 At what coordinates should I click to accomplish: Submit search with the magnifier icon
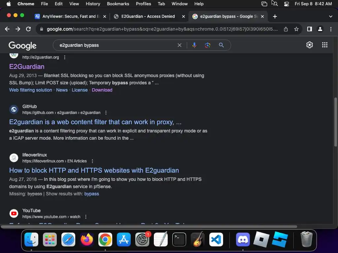click(221, 45)
